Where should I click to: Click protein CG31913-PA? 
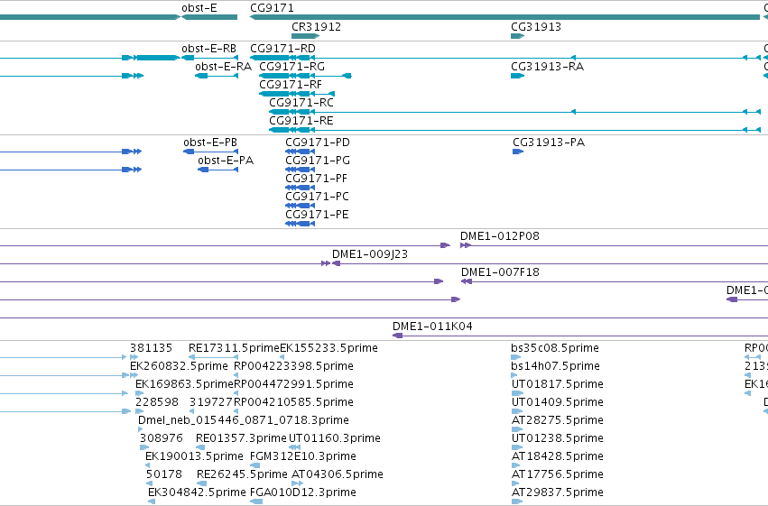click(549, 143)
